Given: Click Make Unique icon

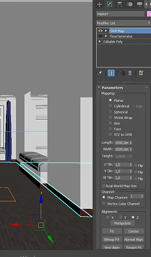Looking at the screenshot, I should pos(122,73).
